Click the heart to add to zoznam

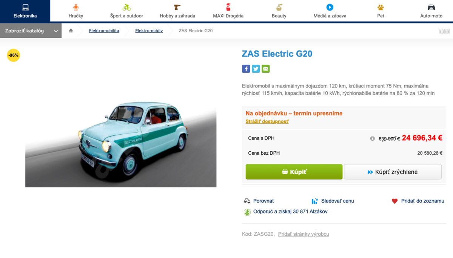(395, 201)
